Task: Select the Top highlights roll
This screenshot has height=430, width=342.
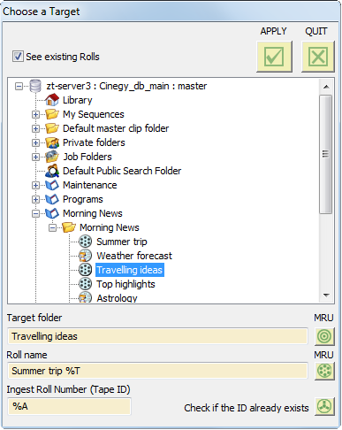Action: point(125,284)
